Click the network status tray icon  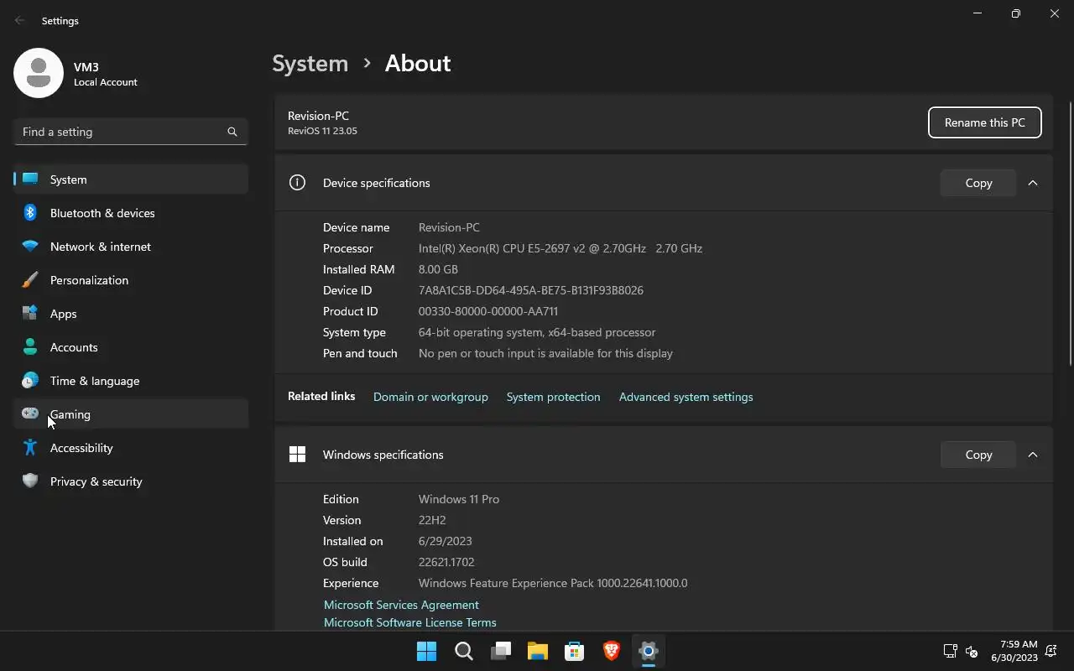(x=950, y=651)
